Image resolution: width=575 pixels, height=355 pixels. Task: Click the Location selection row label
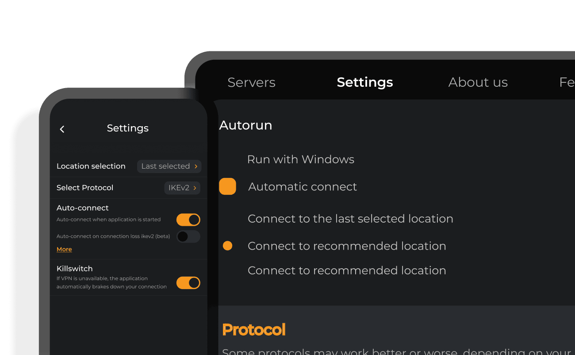91,166
